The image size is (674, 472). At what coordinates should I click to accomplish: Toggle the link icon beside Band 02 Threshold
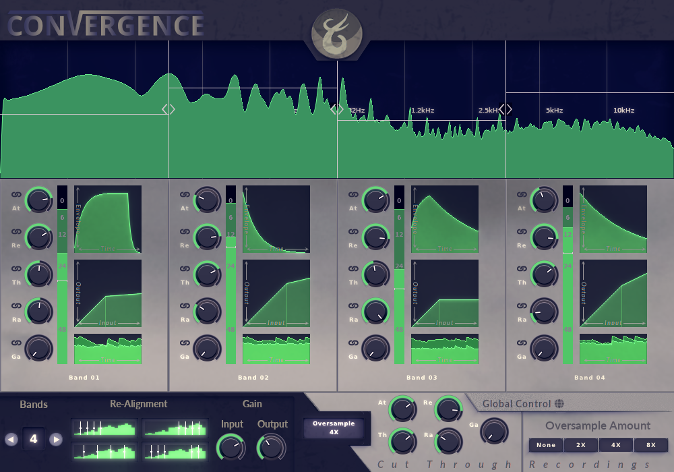click(184, 268)
